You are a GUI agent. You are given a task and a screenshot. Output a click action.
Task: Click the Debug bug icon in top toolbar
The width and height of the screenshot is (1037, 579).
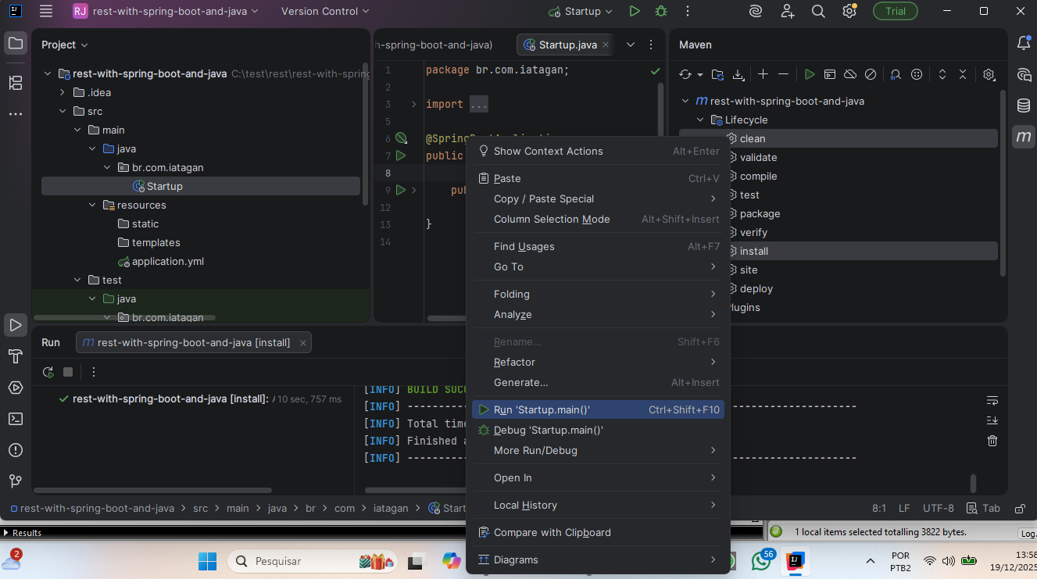pos(661,11)
